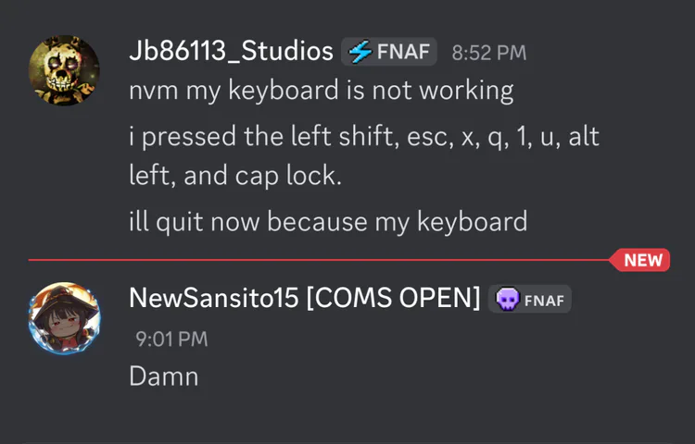
Task: Click the FNAF label beside the lightning bolt
Action: pos(404,52)
